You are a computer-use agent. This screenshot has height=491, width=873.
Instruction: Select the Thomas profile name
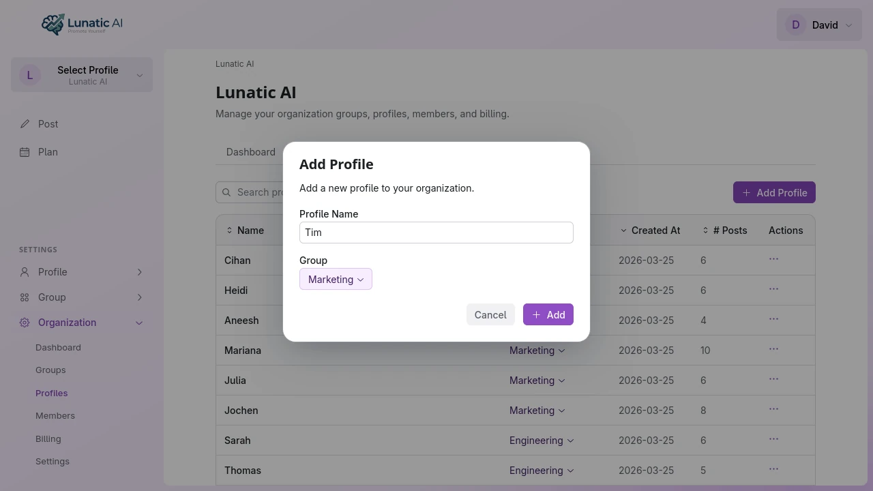pyautogui.click(x=243, y=470)
